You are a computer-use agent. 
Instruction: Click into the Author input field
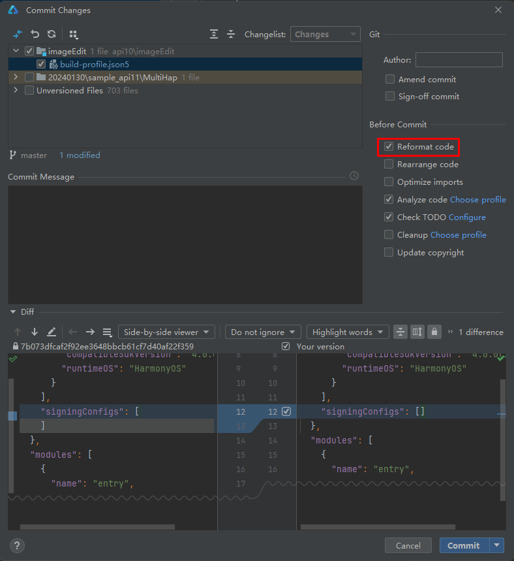tap(459, 60)
